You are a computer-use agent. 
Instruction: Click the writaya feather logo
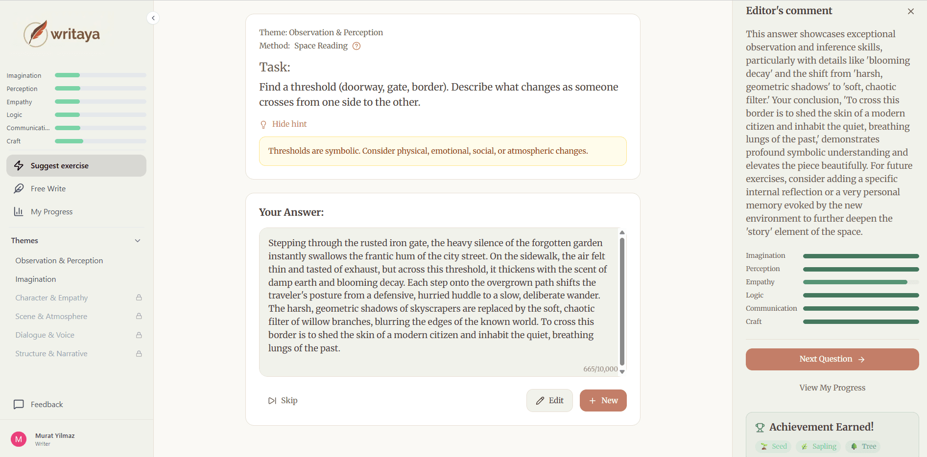coord(35,33)
